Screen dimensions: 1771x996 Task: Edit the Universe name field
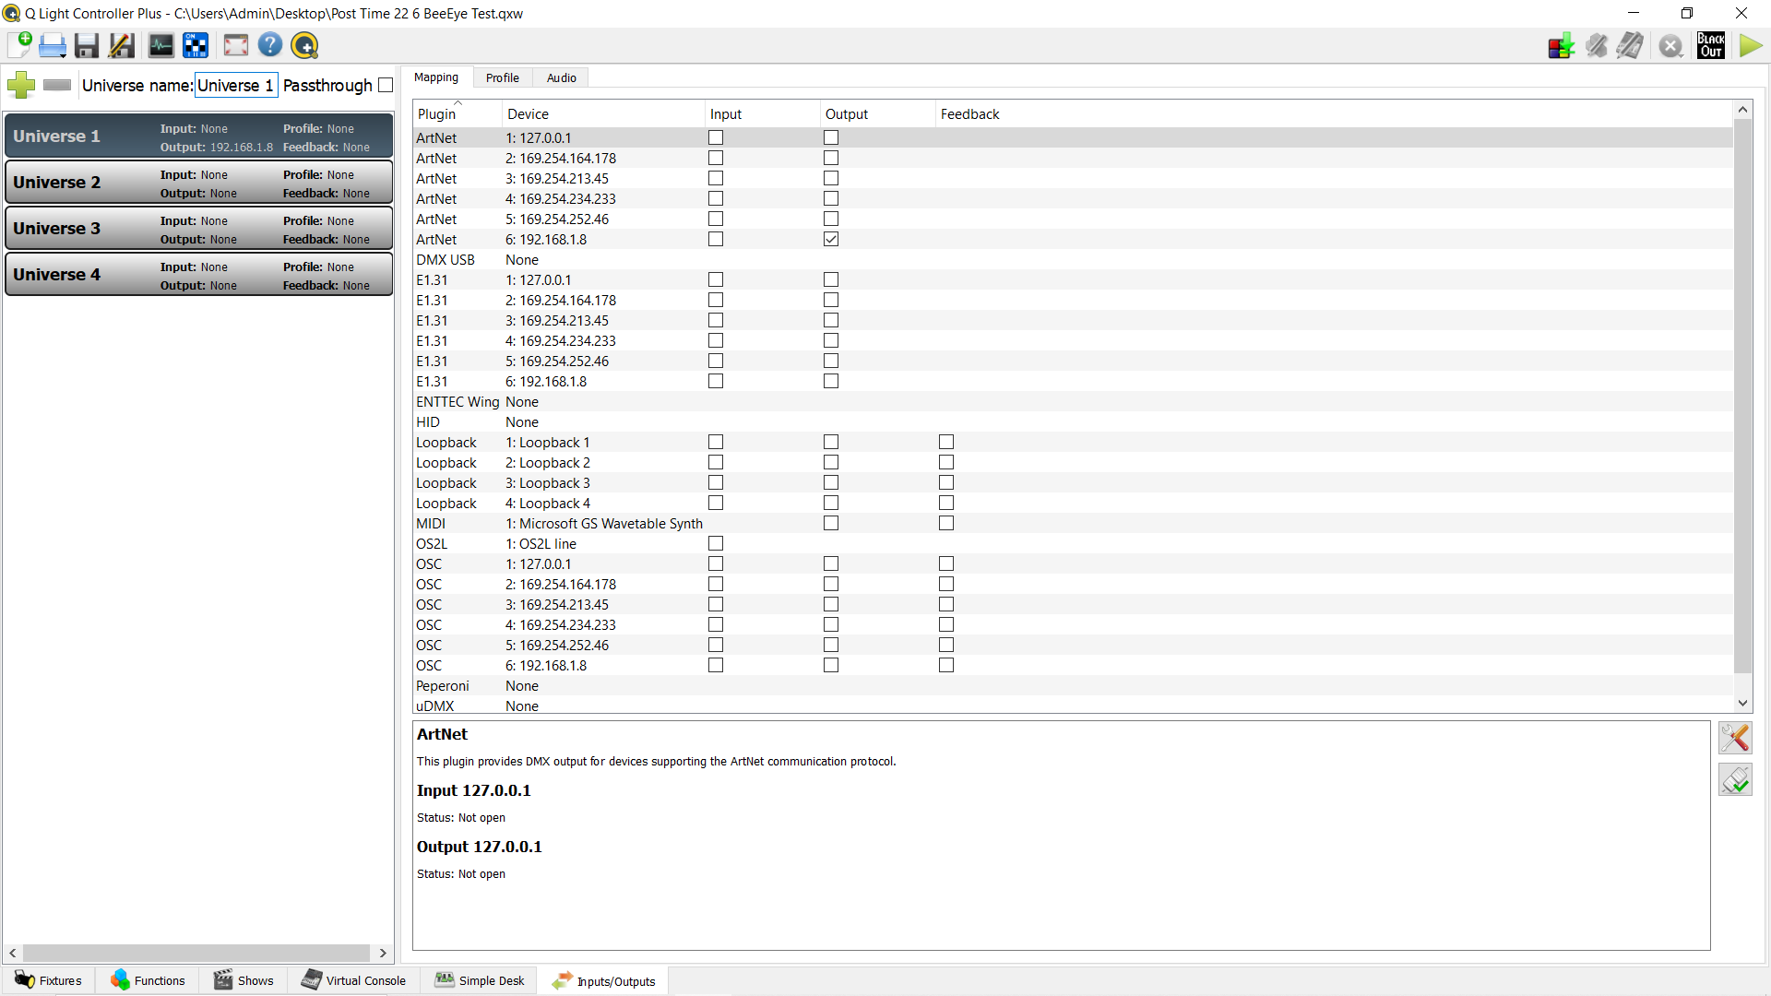tap(236, 85)
